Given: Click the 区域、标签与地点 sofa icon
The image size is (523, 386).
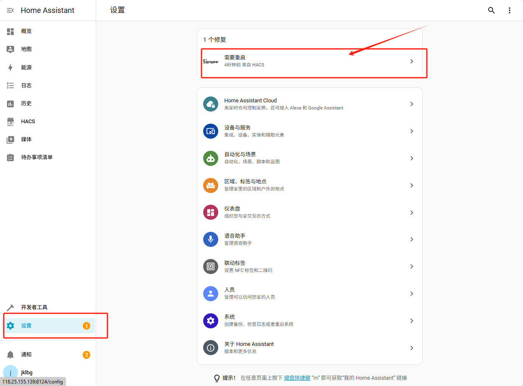Looking at the screenshot, I should point(211,185).
